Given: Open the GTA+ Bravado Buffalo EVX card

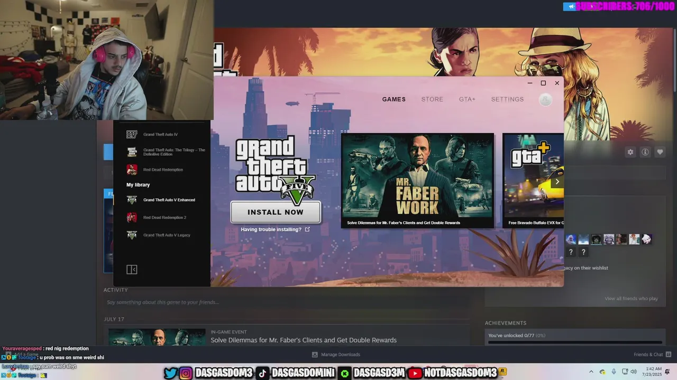Looking at the screenshot, I should 533,180.
